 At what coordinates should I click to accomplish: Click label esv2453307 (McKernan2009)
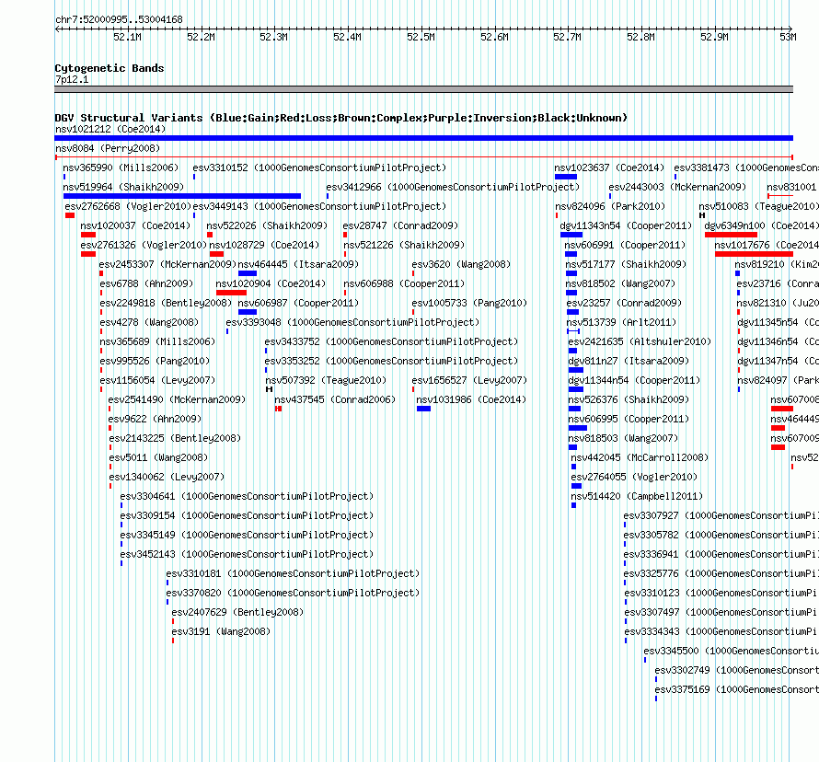tap(167, 264)
